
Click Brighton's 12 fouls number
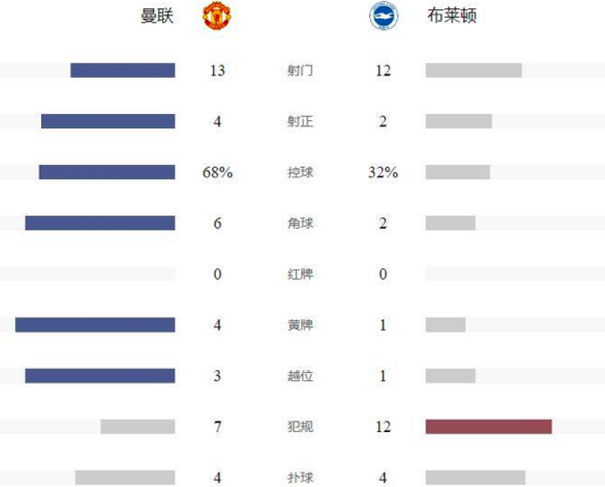point(383,426)
